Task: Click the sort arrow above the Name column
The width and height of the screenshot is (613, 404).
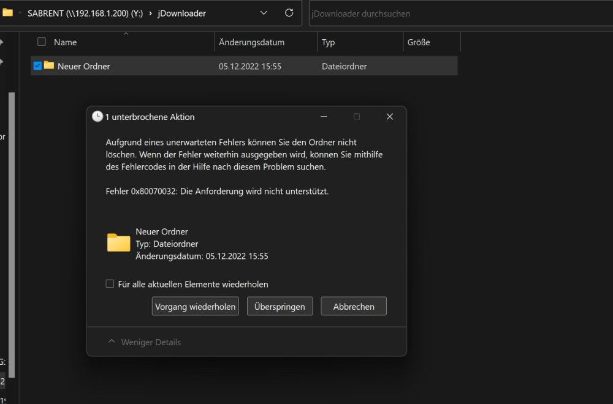Action: [126, 34]
